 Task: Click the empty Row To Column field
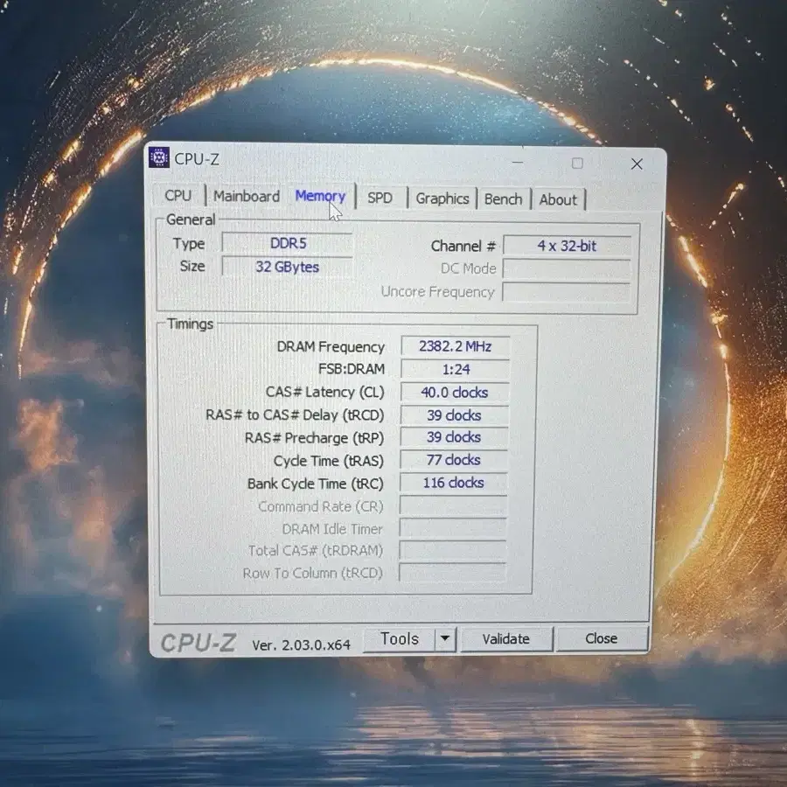click(452, 573)
